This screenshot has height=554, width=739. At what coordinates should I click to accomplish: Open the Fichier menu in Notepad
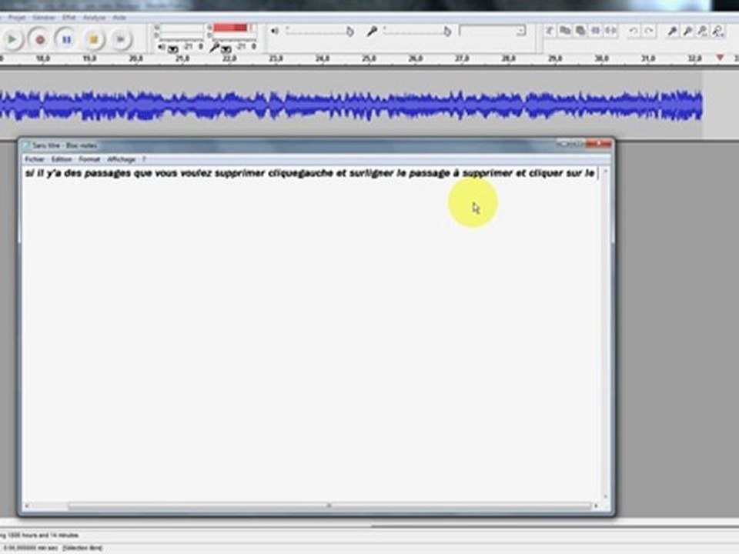35,159
